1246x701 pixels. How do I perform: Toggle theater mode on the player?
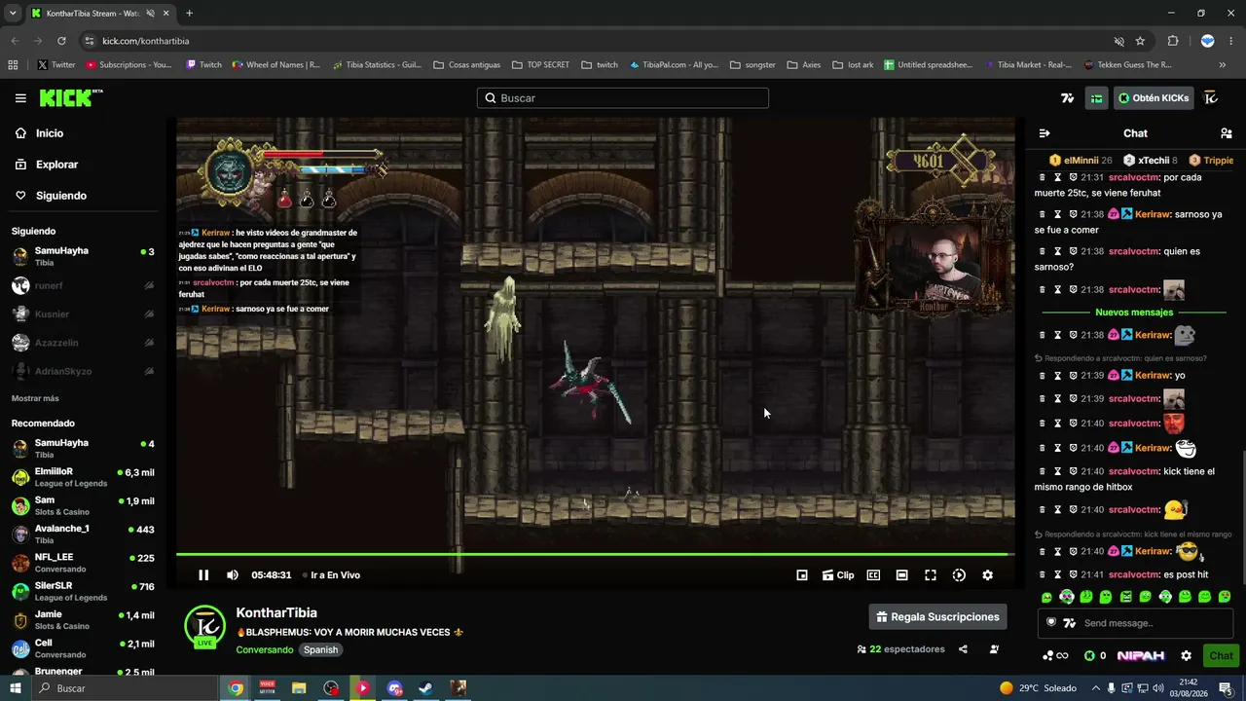902,575
